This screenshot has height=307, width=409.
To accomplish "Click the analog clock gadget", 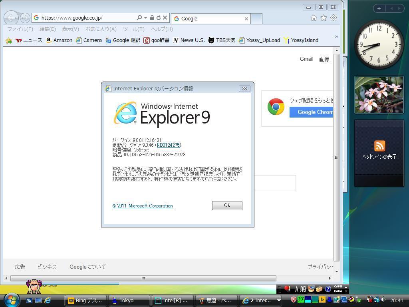I will (379, 44).
